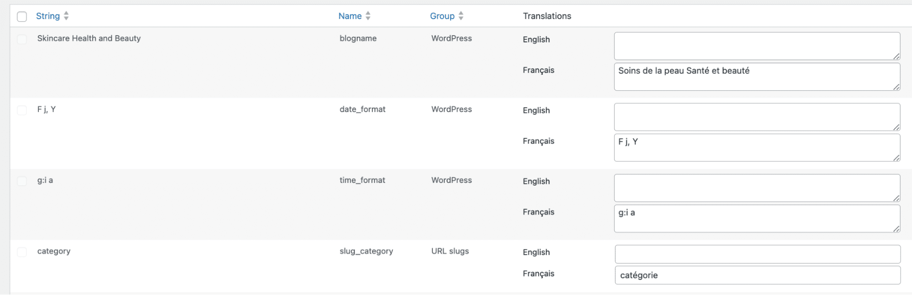The width and height of the screenshot is (912, 295).
Task: Click Français label in slug_category row
Action: click(538, 274)
